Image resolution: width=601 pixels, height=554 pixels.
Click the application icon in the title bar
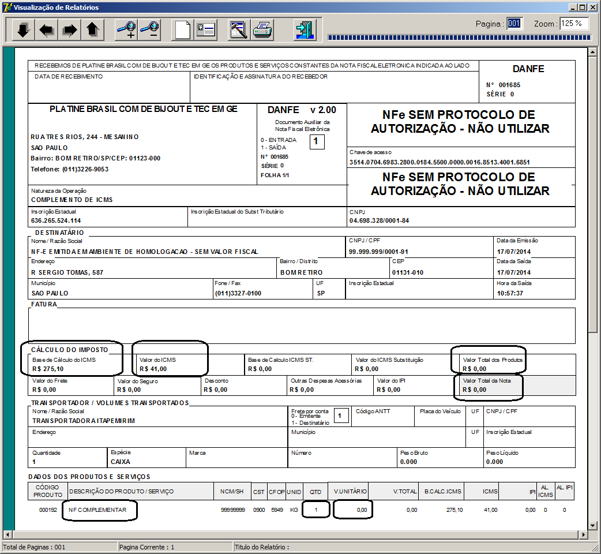[7, 7]
